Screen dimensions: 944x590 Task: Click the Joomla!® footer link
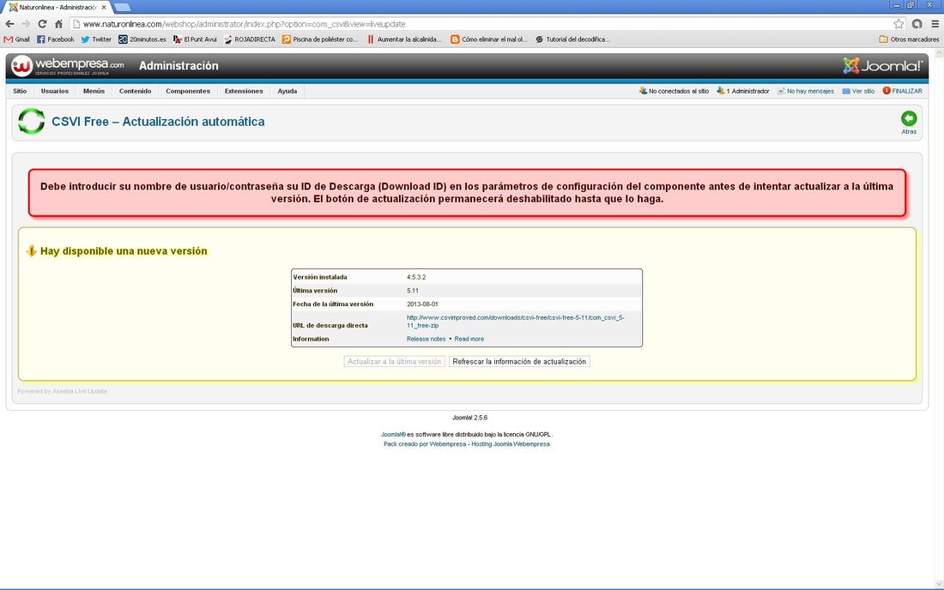tap(393, 434)
